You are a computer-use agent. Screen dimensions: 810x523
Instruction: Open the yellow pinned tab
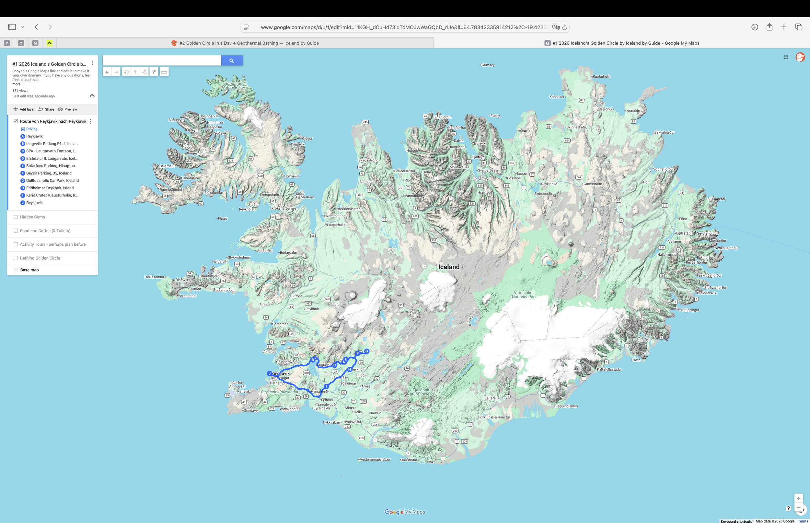click(x=49, y=43)
